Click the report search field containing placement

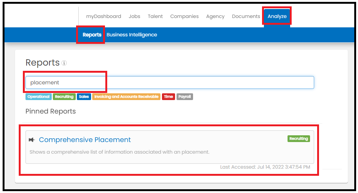coord(170,82)
